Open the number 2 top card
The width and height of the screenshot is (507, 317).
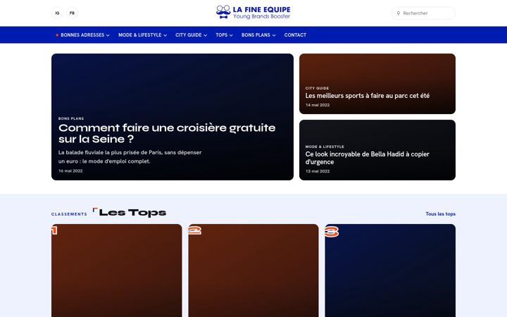click(254, 271)
